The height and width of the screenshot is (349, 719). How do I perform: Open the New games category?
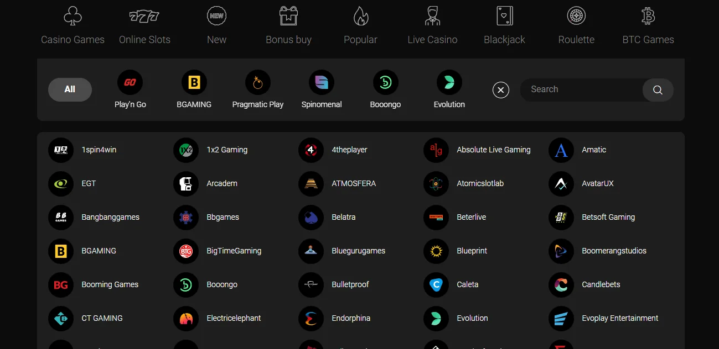pos(216,25)
